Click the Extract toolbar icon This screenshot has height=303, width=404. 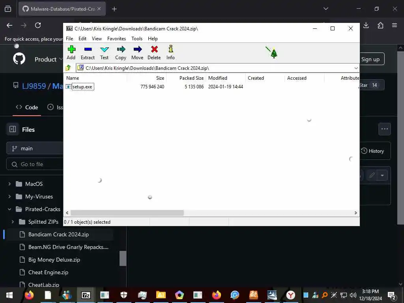point(88,52)
